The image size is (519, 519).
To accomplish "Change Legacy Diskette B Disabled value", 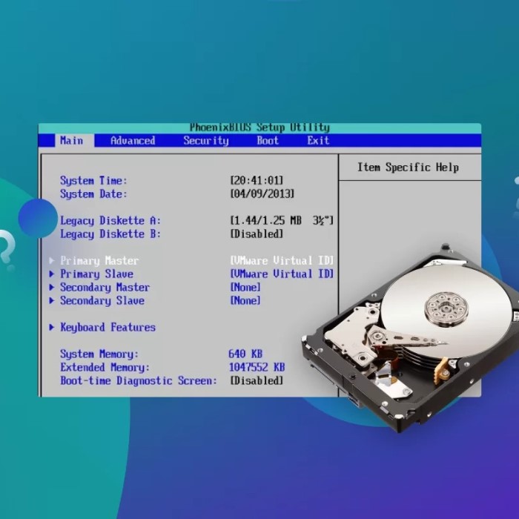I will 257,234.
